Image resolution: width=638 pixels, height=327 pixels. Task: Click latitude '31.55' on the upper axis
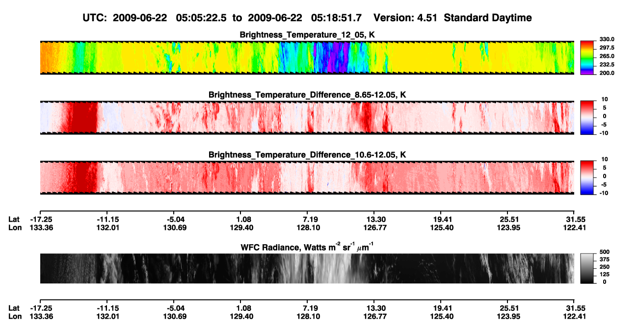tap(576, 220)
